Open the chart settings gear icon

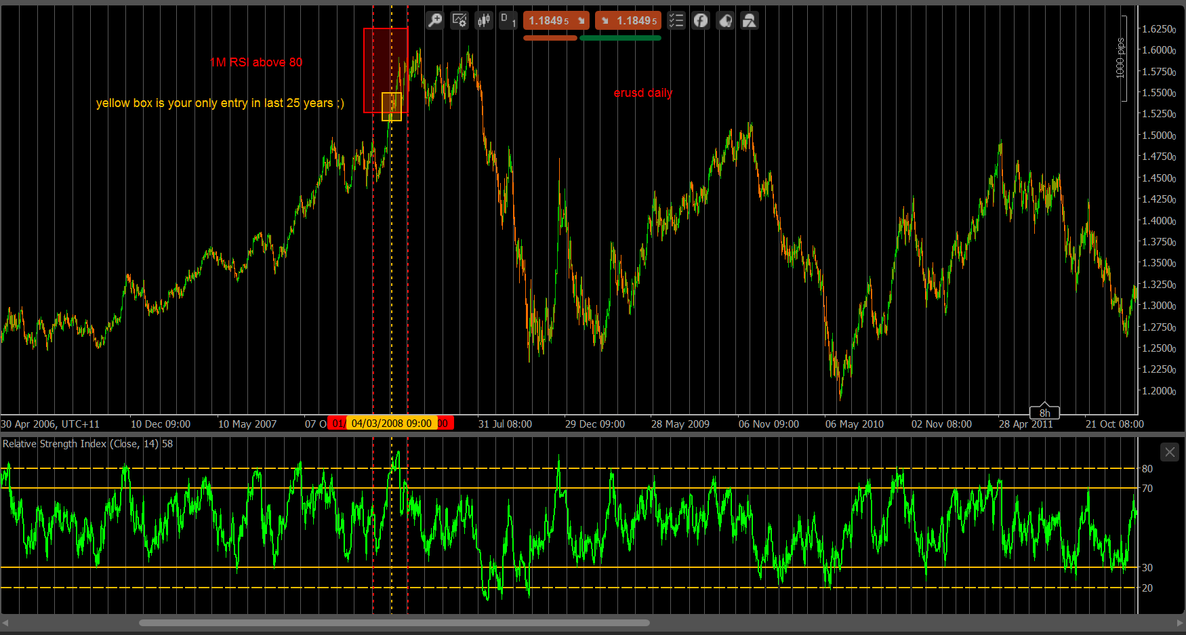click(459, 20)
